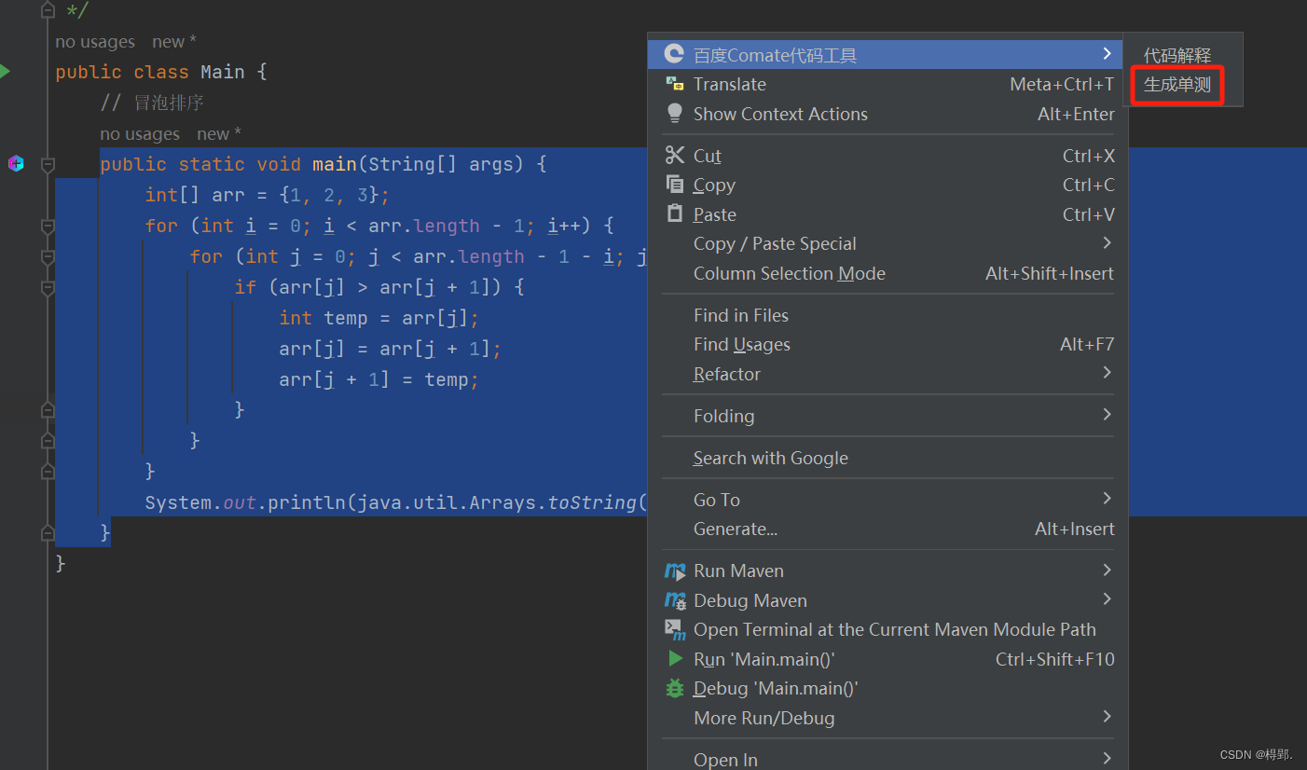Expand the Folding submenu arrow

pos(1107,415)
